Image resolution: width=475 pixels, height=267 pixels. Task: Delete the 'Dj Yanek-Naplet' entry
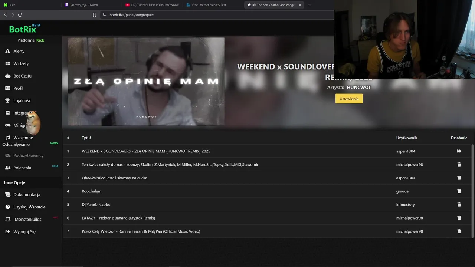(459, 205)
